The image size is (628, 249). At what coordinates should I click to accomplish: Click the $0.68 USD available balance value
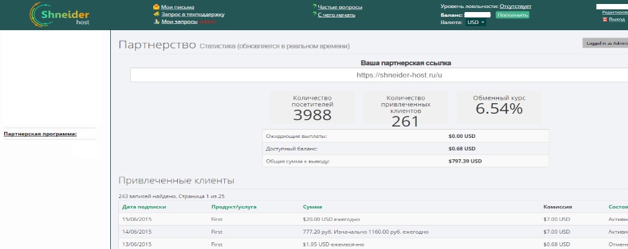click(462, 149)
